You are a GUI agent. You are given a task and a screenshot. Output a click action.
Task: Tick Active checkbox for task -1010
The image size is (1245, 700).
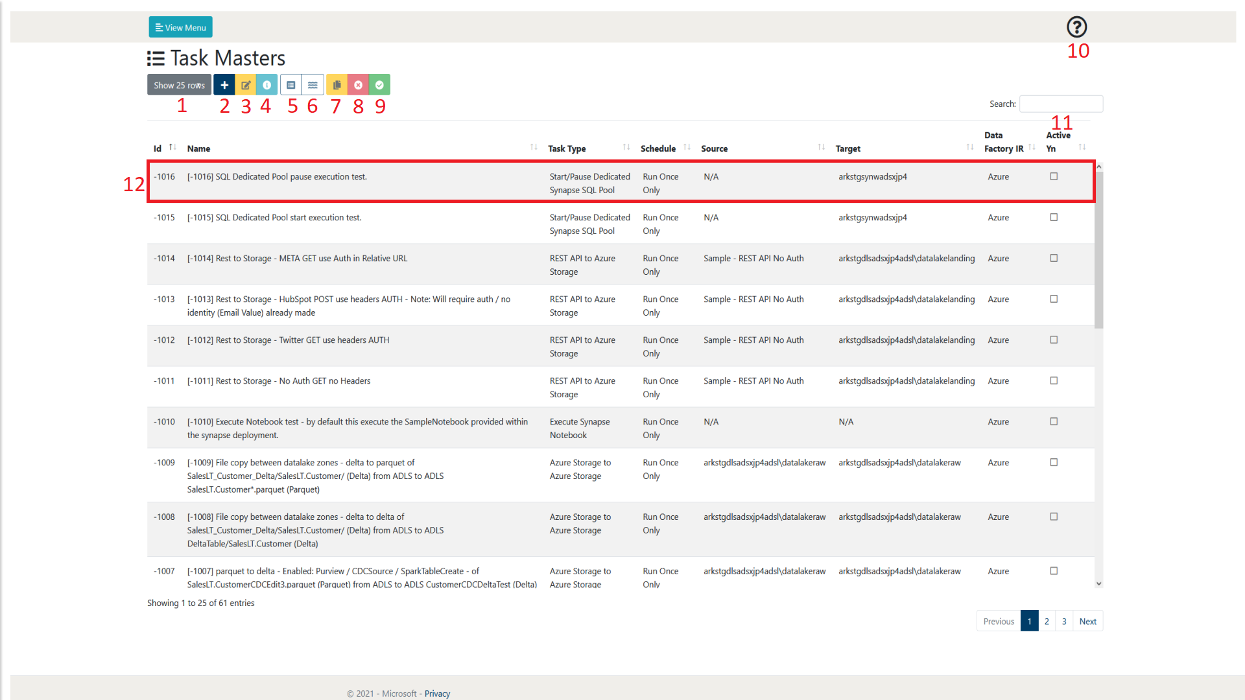coord(1054,421)
